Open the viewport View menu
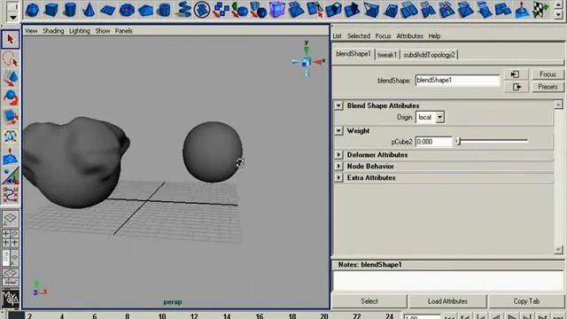The height and width of the screenshot is (319, 567). tap(31, 31)
